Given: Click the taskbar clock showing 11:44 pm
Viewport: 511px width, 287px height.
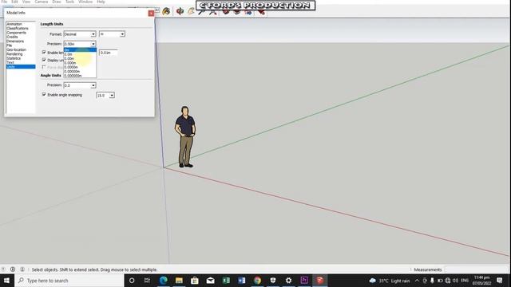Looking at the screenshot, I should (x=482, y=281).
